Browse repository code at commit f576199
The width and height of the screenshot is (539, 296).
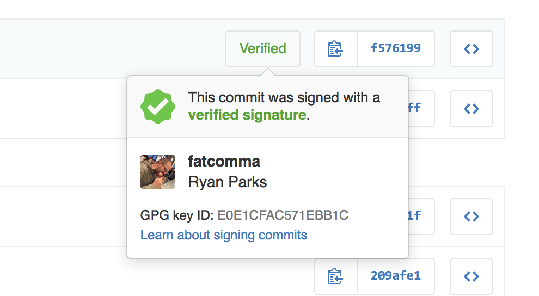point(471,49)
